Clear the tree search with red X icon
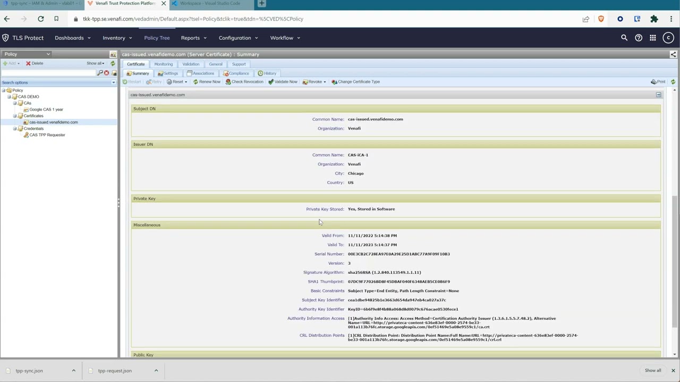The width and height of the screenshot is (680, 382). pos(106,73)
